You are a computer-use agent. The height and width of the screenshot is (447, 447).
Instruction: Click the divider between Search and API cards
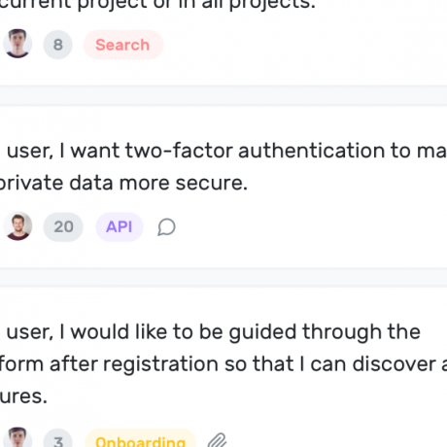pos(223,96)
